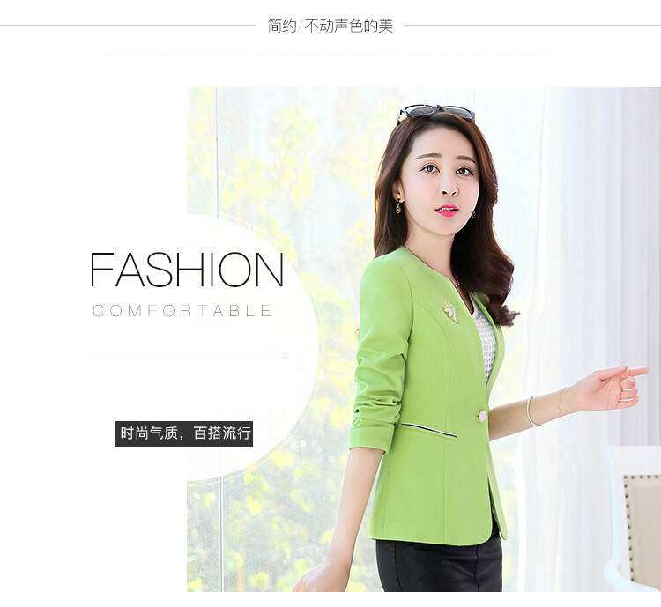
Task: Click the pearl bracelet on the wrist
Action: [x=531, y=411]
